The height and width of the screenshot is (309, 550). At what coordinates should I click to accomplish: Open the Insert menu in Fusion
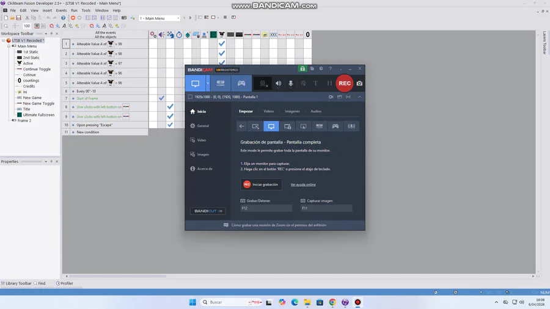[47, 10]
